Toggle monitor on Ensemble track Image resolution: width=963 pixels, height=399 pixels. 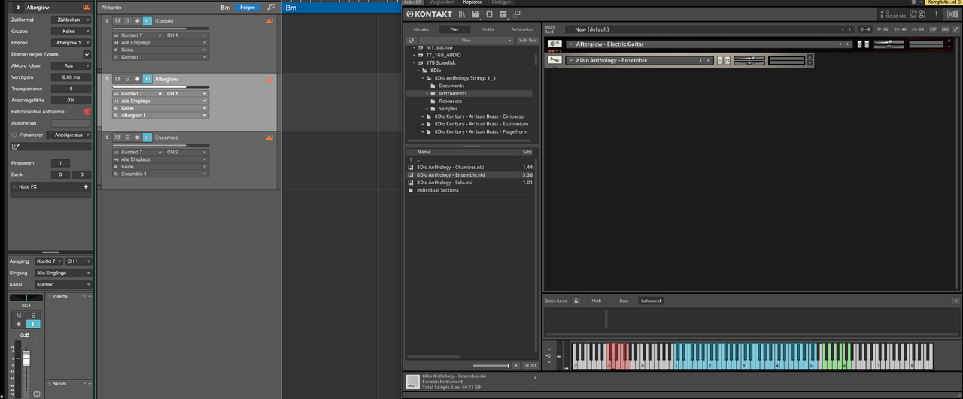pos(147,138)
